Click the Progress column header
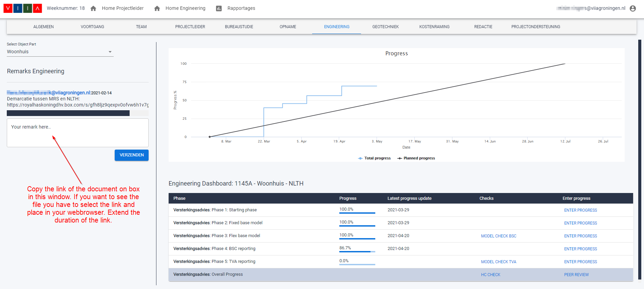The height and width of the screenshot is (289, 644). (x=348, y=198)
